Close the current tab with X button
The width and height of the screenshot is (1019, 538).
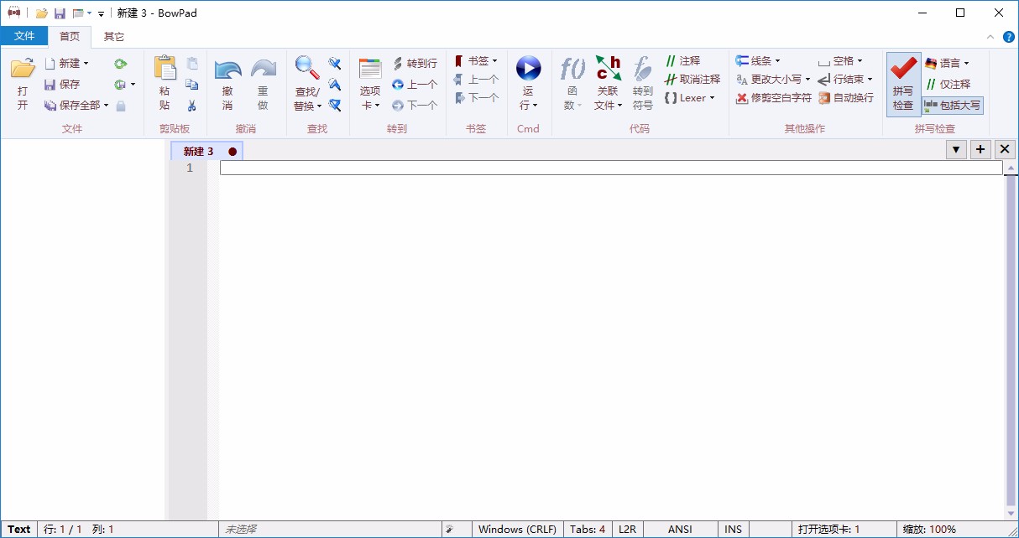point(1005,149)
